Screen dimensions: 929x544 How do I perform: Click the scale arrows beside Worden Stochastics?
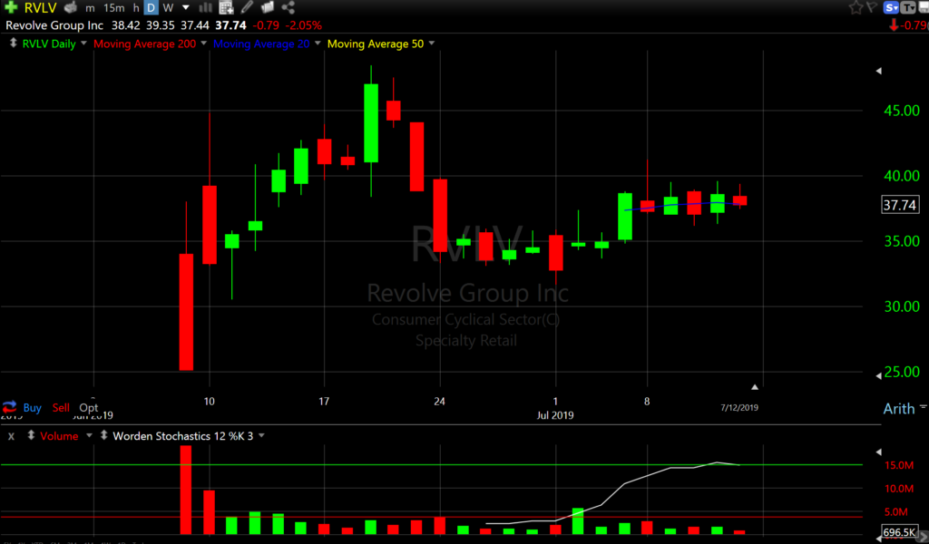103,435
